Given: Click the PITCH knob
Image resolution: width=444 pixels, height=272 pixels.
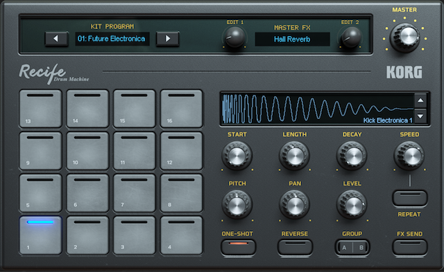Looking at the screenshot, I should [x=237, y=204].
